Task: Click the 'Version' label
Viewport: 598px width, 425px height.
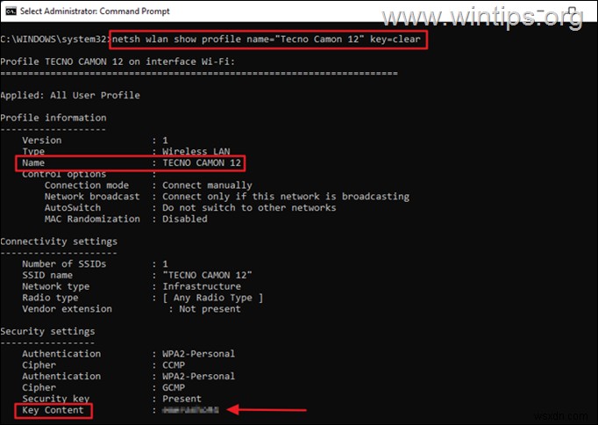Action: tap(41, 140)
